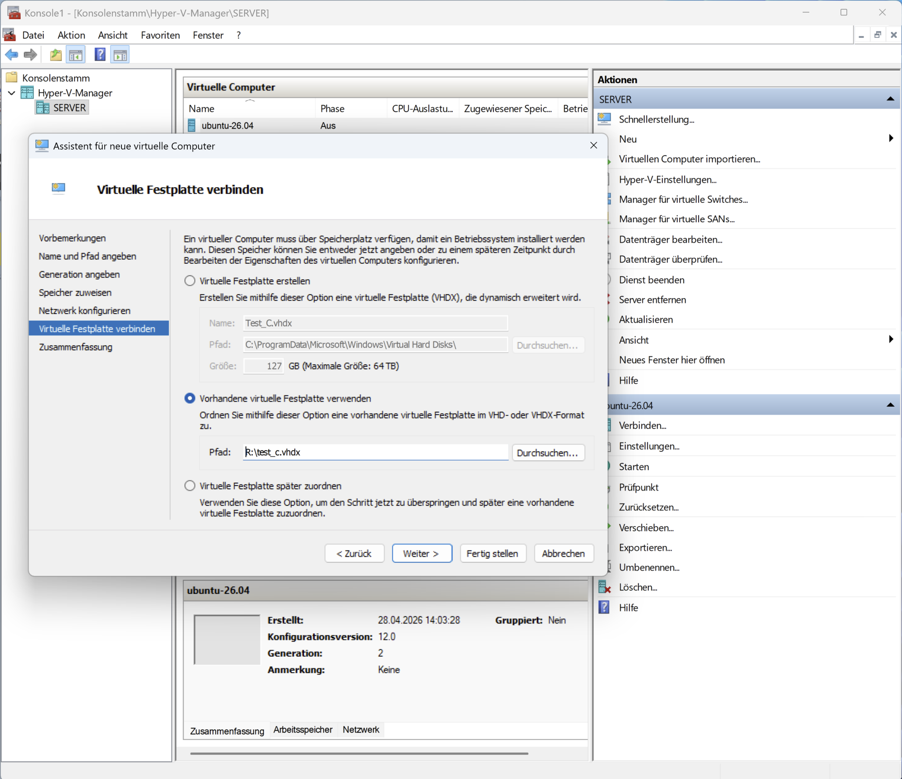Toggle the action pane toolbar icon
902x779 pixels.
click(x=120, y=55)
